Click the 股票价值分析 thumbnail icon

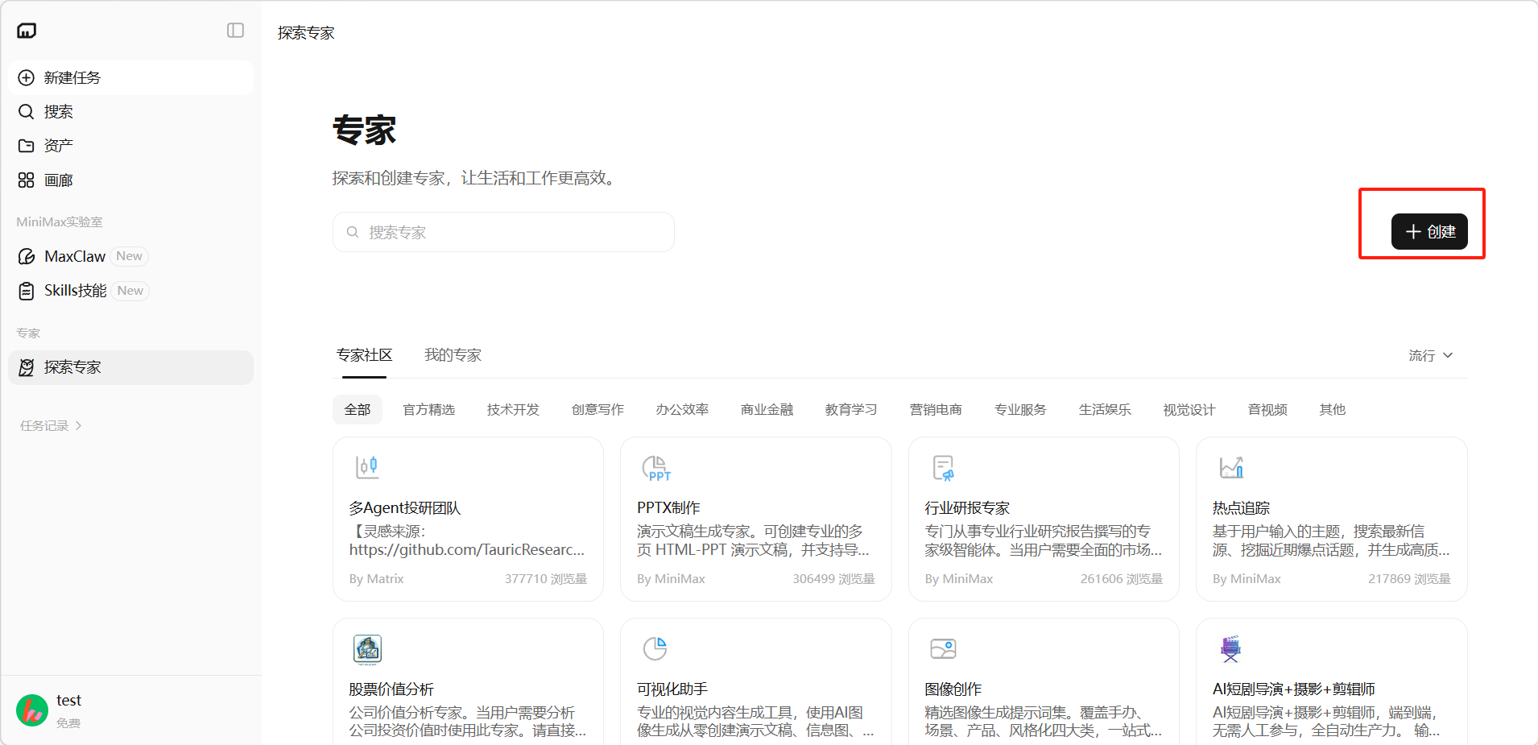pos(367,649)
